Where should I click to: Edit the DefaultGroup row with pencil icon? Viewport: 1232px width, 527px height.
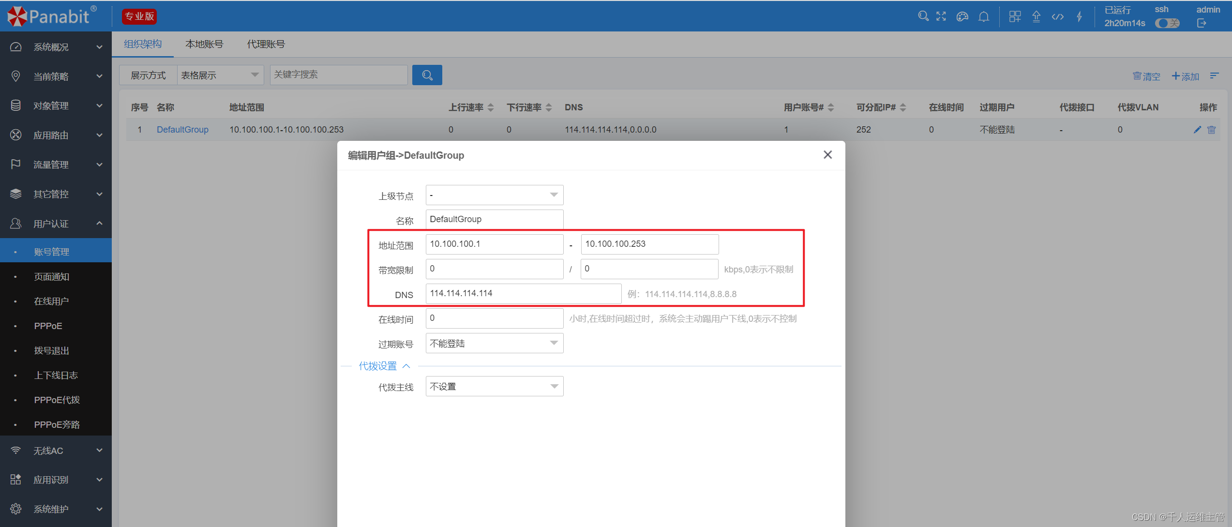click(x=1197, y=130)
